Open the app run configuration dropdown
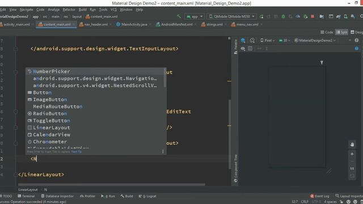This screenshot has height=204, width=363. 195,16
